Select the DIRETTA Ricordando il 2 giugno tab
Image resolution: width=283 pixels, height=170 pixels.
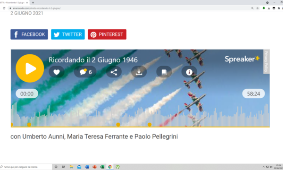tap(14, 2)
